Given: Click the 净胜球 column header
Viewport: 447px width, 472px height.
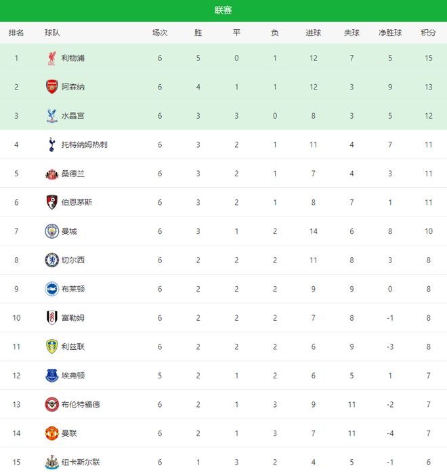Looking at the screenshot, I should [390, 33].
